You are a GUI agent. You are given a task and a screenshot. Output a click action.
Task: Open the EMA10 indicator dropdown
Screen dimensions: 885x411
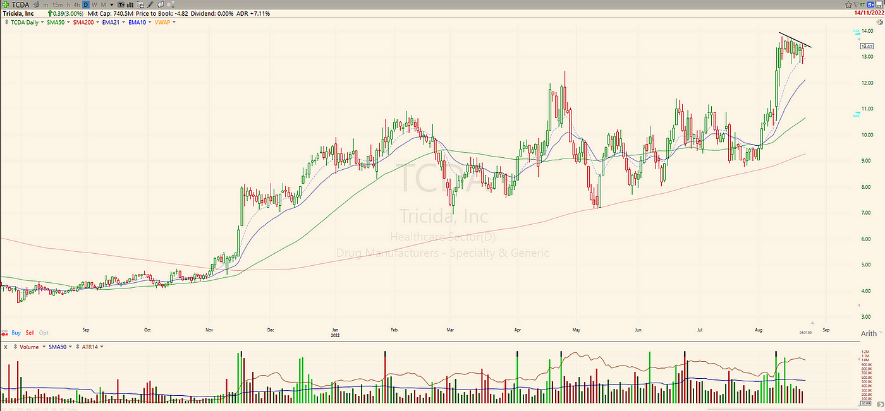(x=150, y=22)
